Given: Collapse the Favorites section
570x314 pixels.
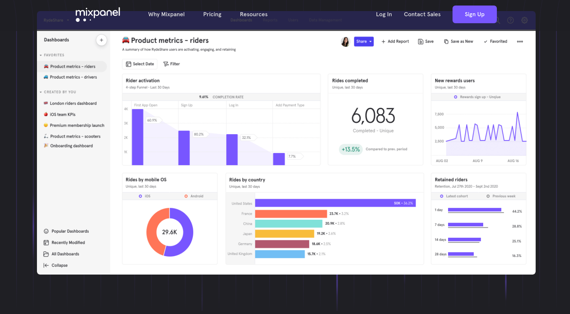Looking at the screenshot, I should pos(41,55).
